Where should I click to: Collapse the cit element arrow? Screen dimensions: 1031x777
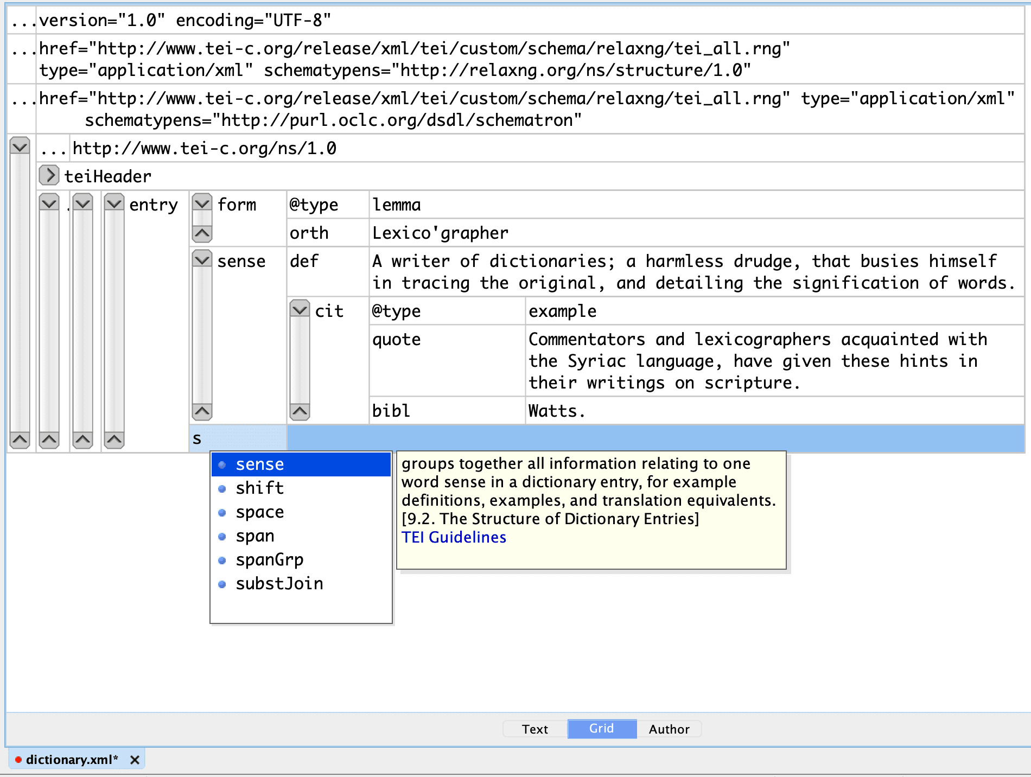tap(300, 310)
